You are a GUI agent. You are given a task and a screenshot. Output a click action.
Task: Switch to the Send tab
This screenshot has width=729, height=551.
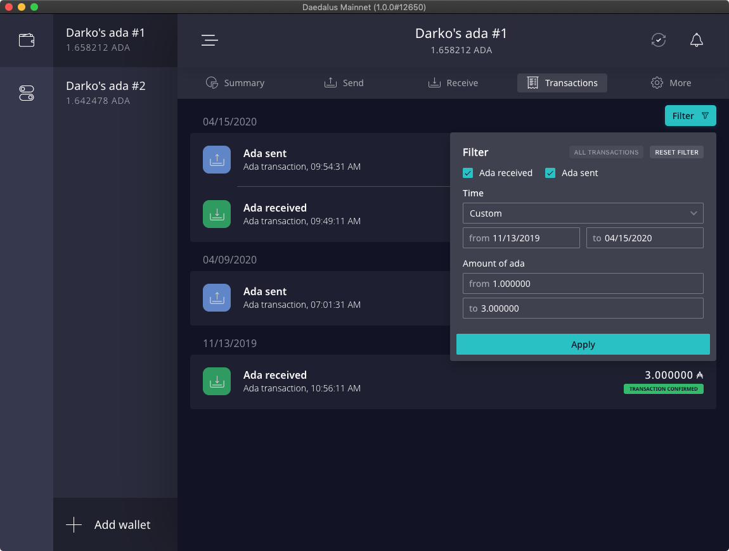tap(344, 83)
